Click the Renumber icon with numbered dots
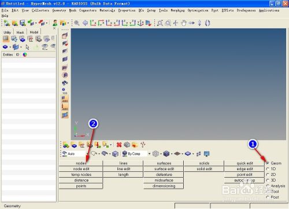 [x=143, y=145]
